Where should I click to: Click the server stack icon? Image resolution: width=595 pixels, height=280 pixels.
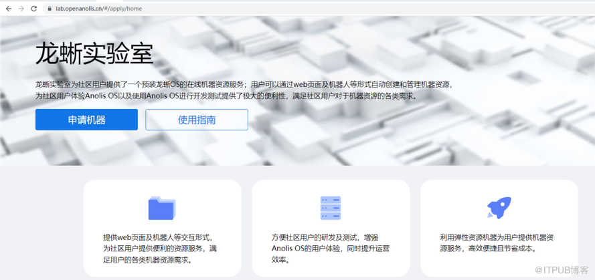(331, 208)
